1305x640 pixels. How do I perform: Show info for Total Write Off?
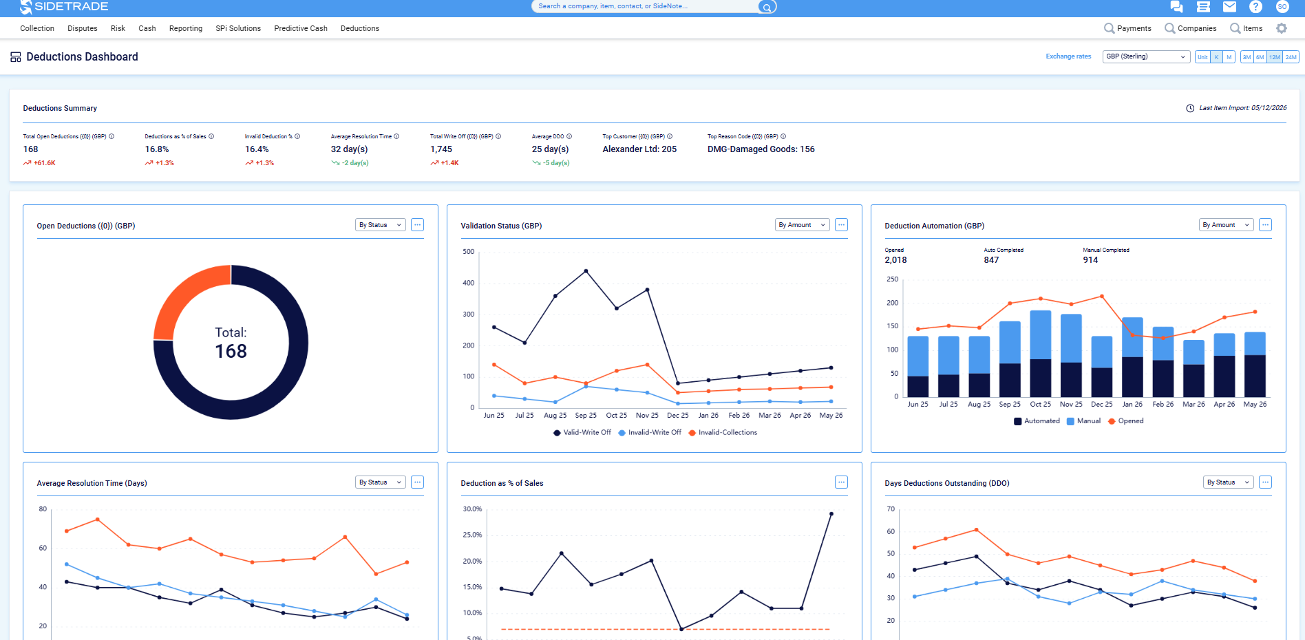(x=498, y=136)
